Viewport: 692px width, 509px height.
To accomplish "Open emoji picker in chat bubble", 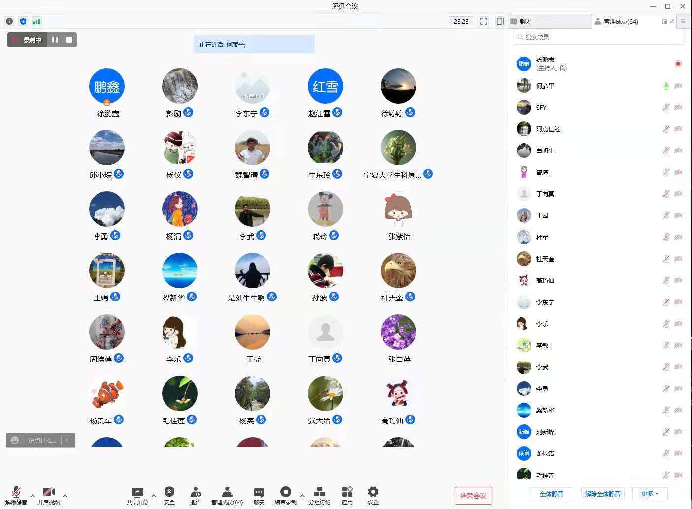I will [15, 440].
